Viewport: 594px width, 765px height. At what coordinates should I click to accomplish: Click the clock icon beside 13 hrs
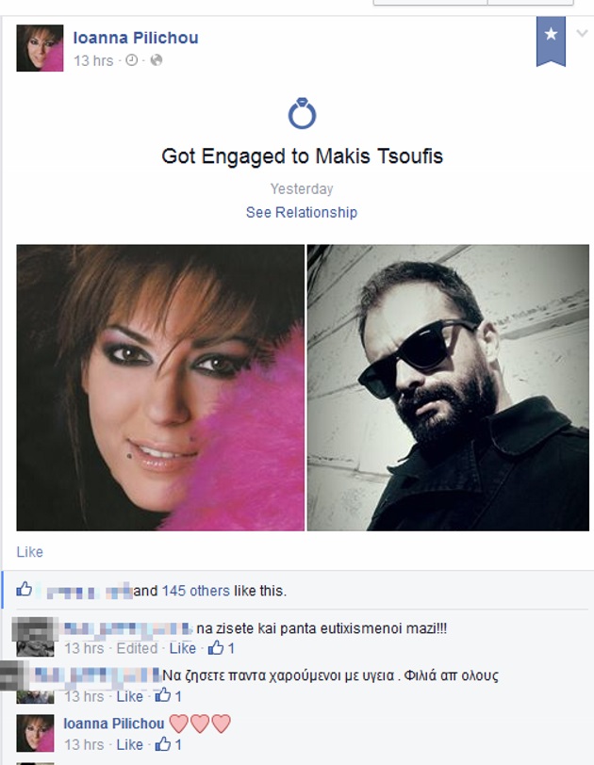tap(132, 60)
